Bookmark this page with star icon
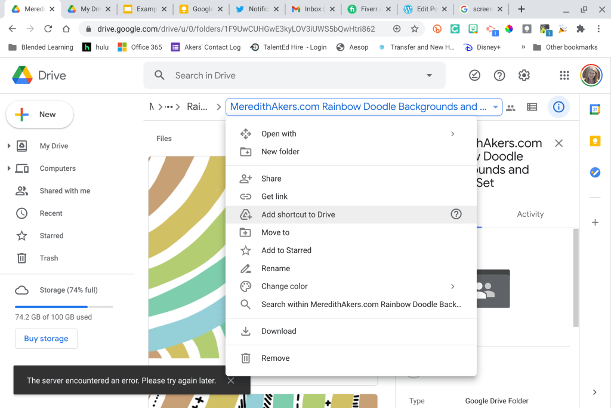The height and width of the screenshot is (408, 611). pos(415,29)
